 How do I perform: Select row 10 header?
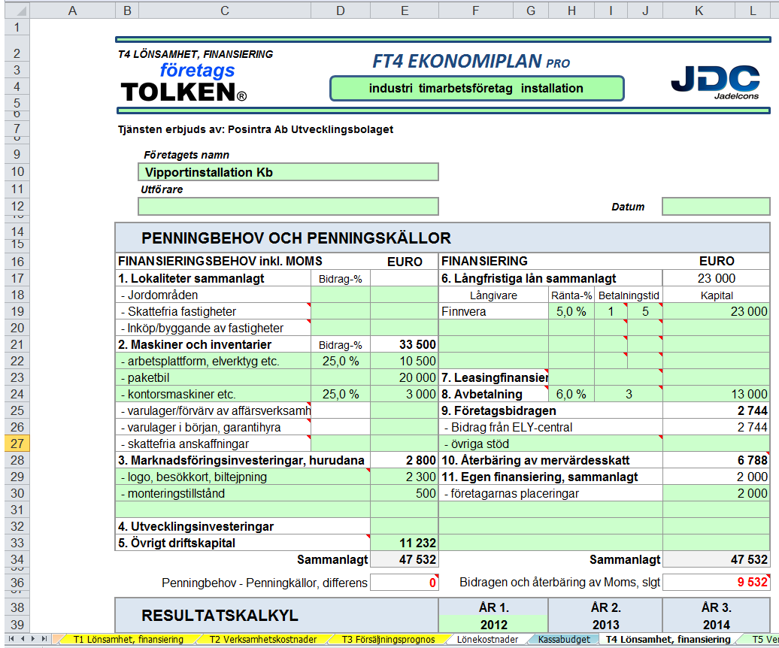tap(17, 172)
